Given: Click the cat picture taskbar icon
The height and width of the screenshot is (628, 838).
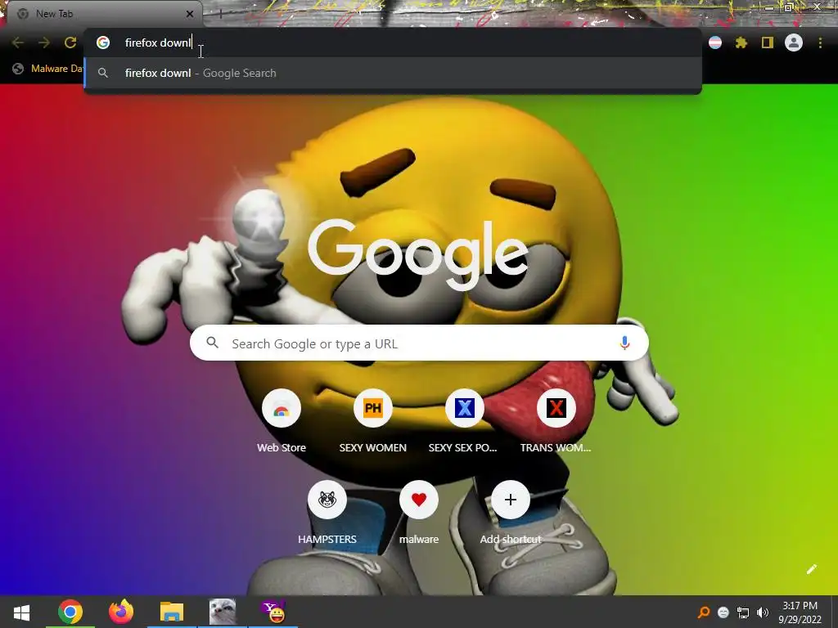Looking at the screenshot, I should point(223,612).
